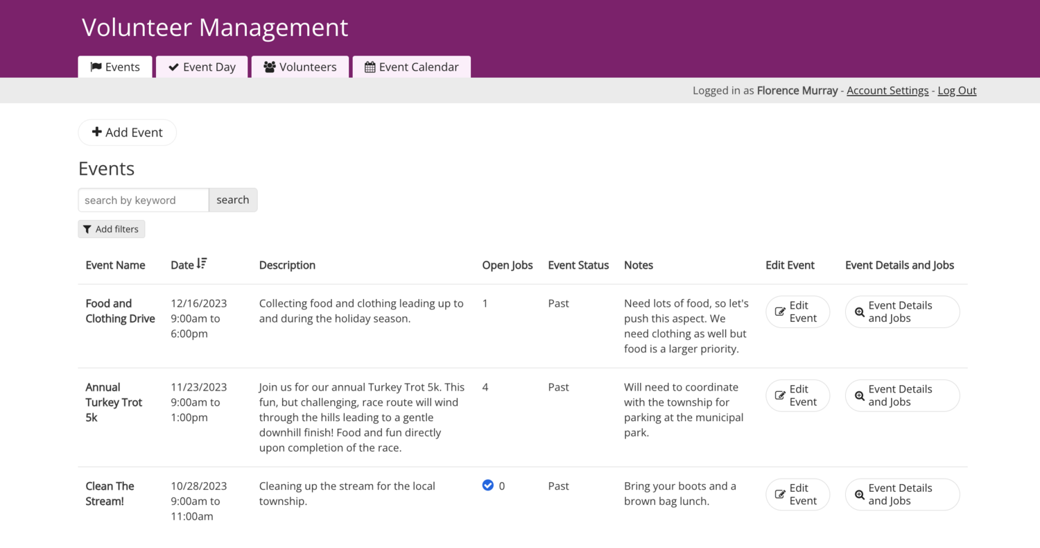Click the sort icon beside Date header
The height and width of the screenshot is (548, 1040).
202,264
